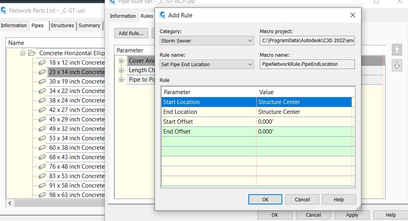The height and width of the screenshot is (221, 408).
Task: Click the folder icon for Concrete Horizontal Elliptical
Action: [32, 53]
